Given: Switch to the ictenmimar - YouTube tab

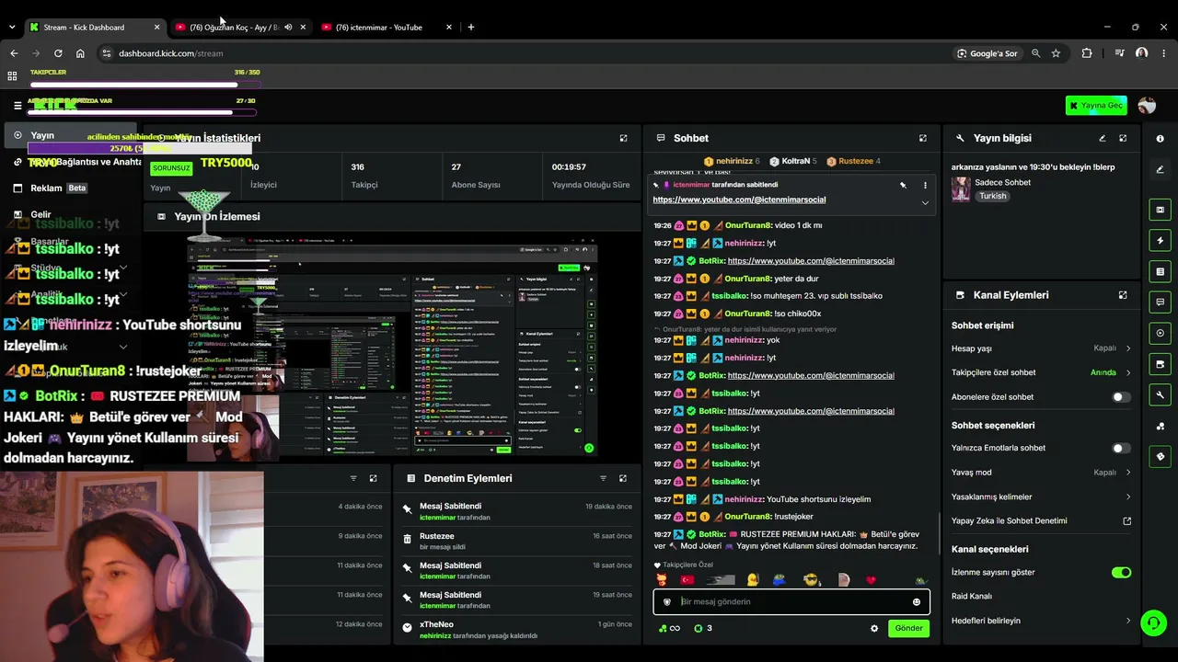Looking at the screenshot, I should pos(386,28).
